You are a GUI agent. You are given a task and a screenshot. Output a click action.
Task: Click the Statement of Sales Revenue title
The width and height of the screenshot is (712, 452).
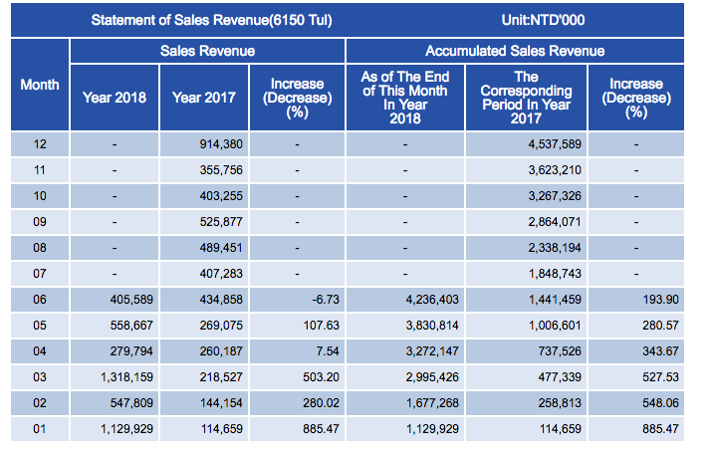coord(211,20)
